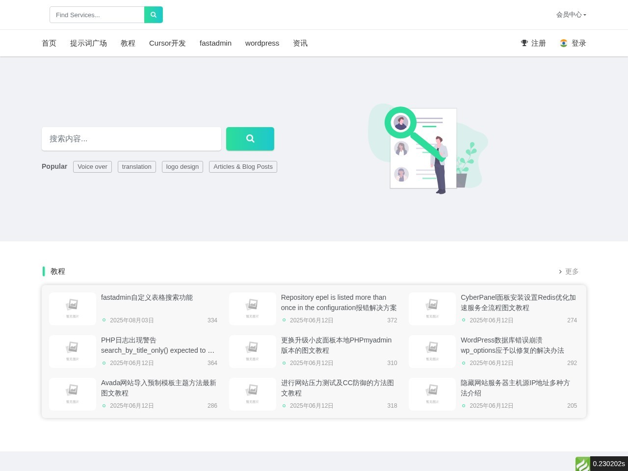
Task: Click the Find Services input box
Action: 97,15
